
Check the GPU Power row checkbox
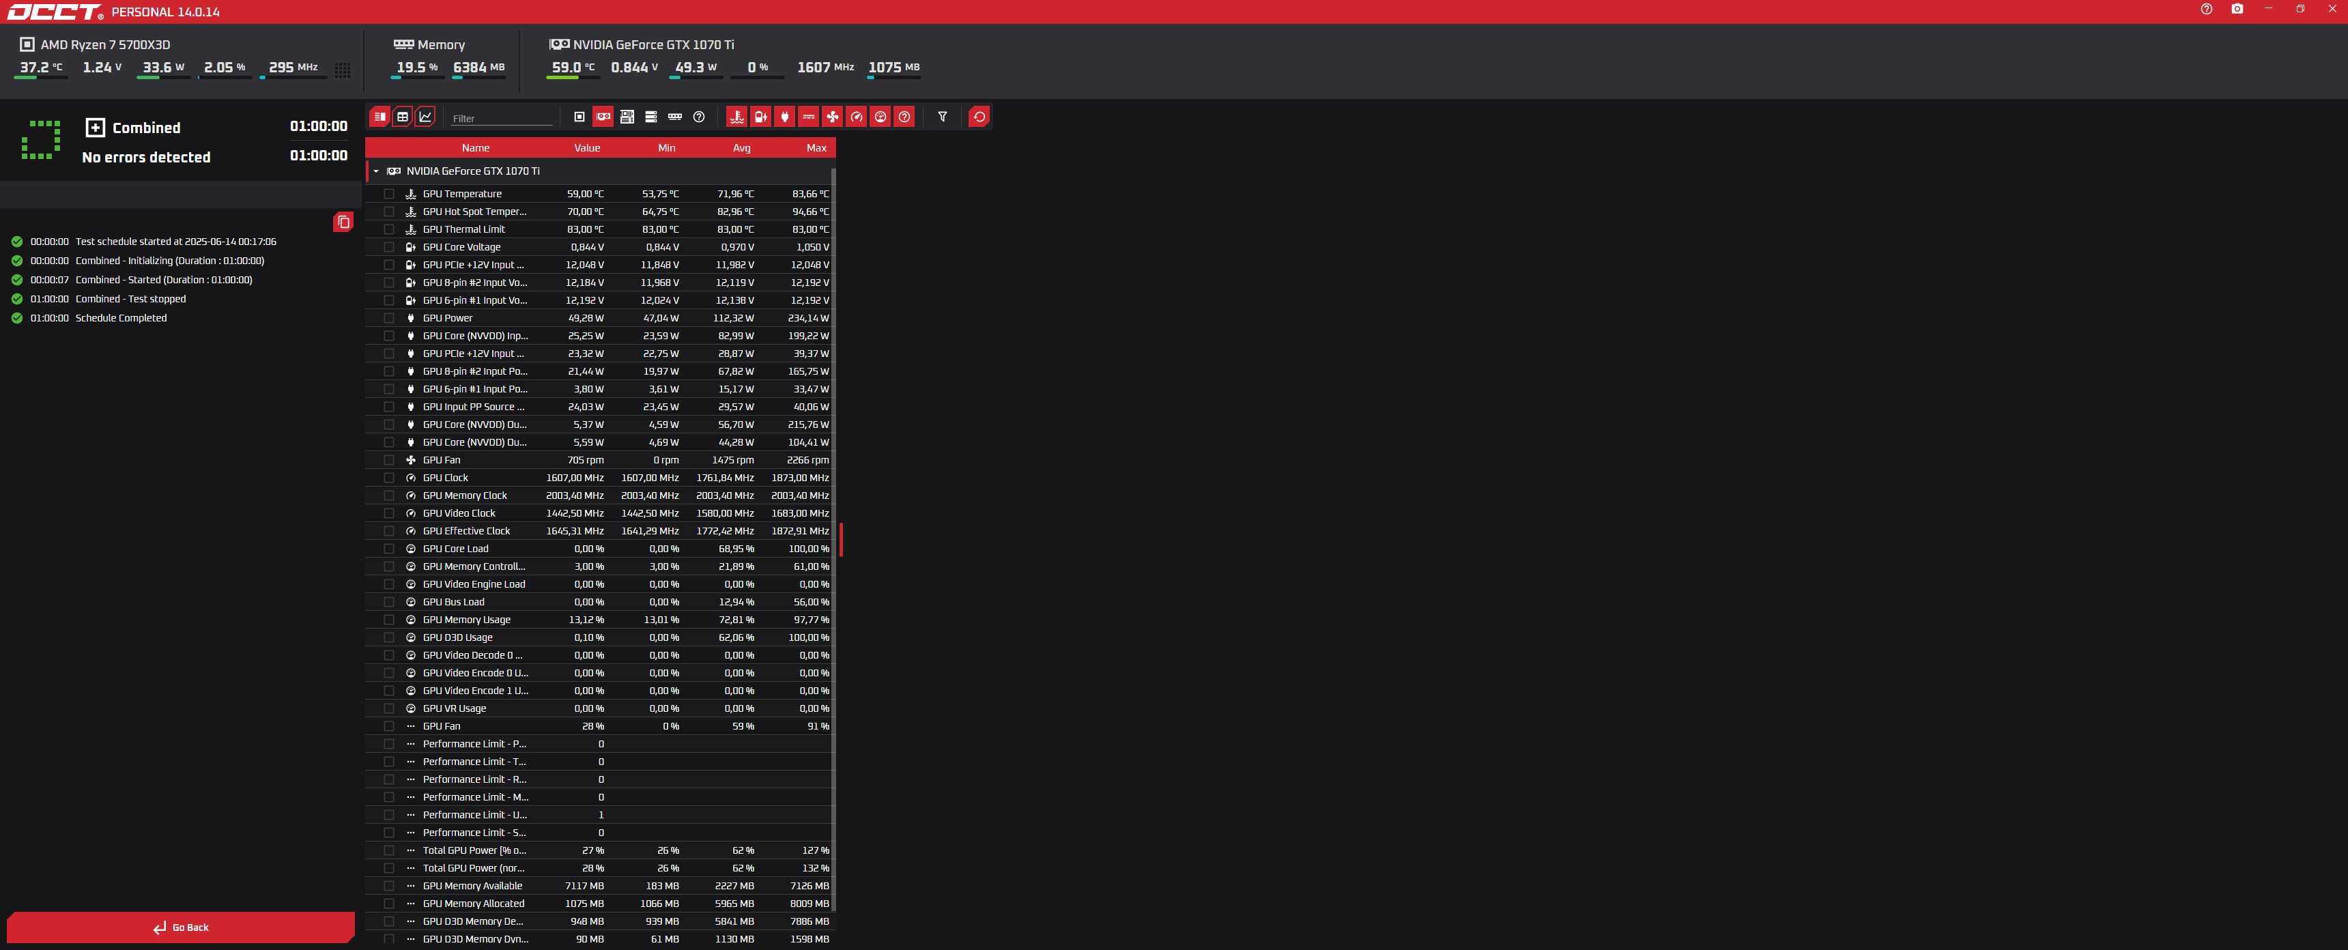tap(389, 318)
